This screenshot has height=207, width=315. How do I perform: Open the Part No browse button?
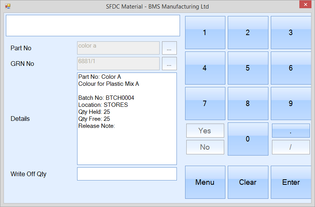(x=169, y=48)
